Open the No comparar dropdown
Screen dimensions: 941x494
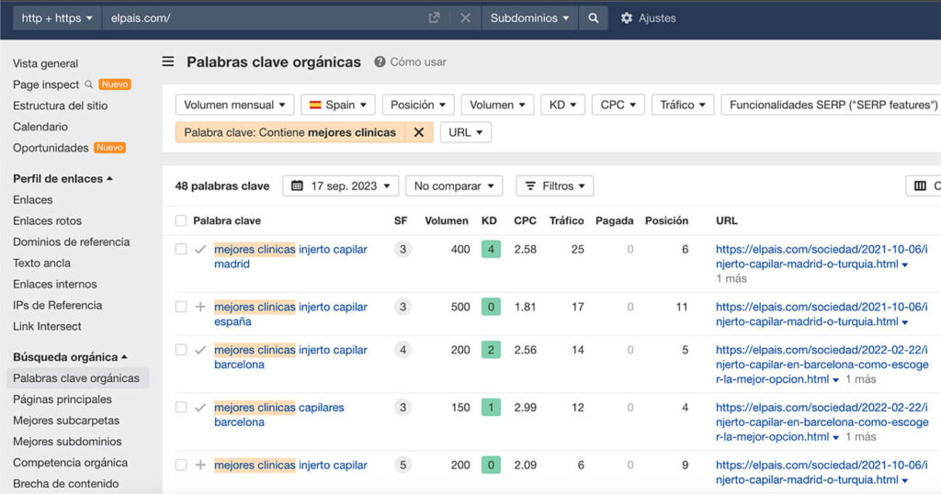pyautogui.click(x=454, y=185)
